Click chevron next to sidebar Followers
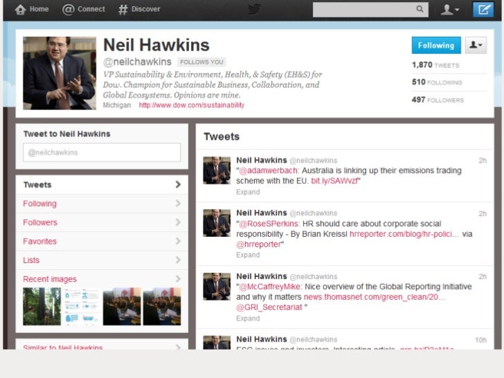Screen dimensions: 504x378 178,222
